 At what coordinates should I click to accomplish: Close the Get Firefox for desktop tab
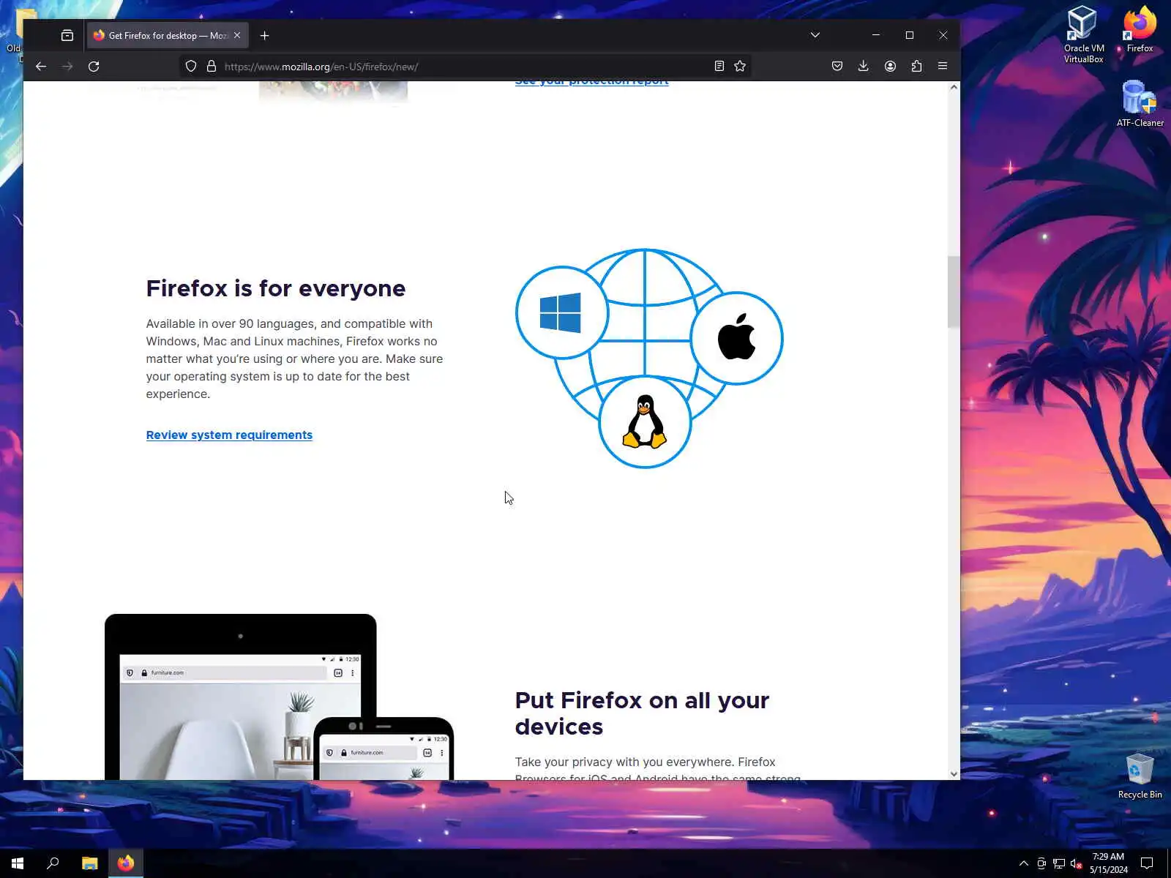click(237, 35)
